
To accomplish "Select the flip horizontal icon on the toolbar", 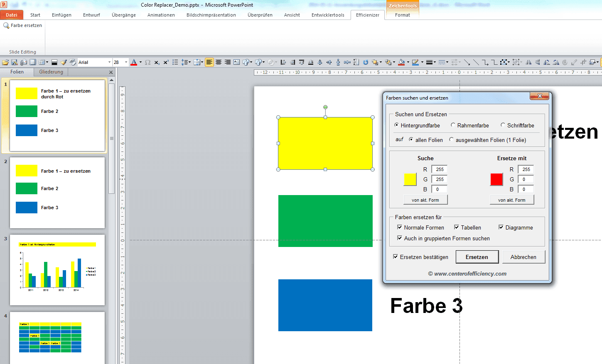I will (529, 62).
